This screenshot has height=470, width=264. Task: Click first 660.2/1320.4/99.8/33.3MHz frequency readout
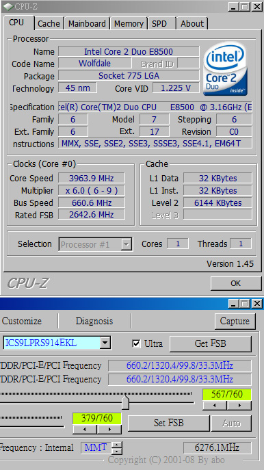179,366
